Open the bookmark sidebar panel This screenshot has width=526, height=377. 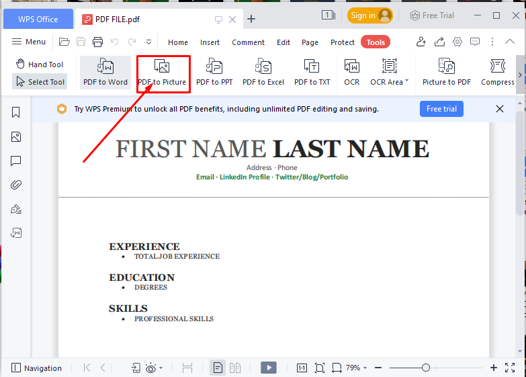[x=15, y=112]
